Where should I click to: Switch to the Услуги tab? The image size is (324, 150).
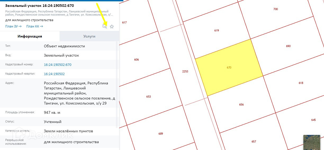[89, 36]
